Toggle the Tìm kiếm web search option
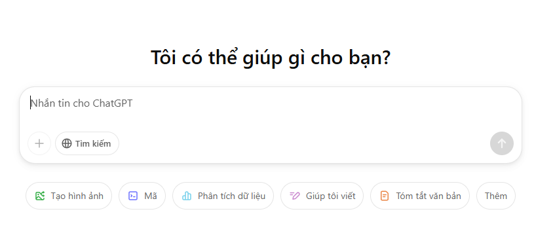This screenshot has width=553, height=237. tap(87, 143)
